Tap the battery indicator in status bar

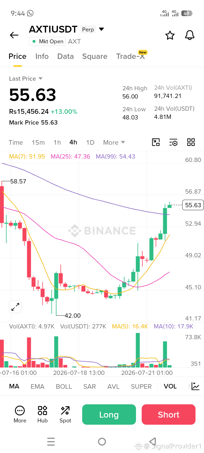(x=187, y=13)
